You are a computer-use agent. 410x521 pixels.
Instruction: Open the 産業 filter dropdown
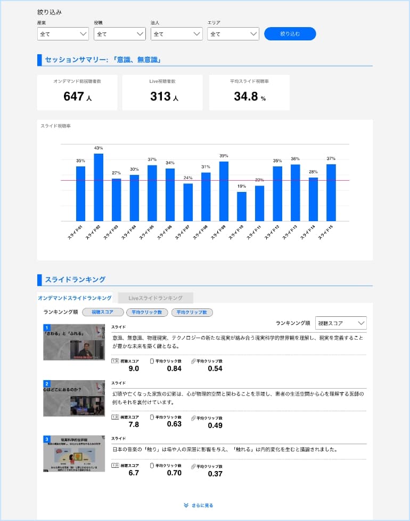(63, 34)
